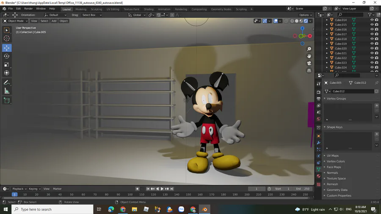Select the Measure tool
This screenshot has height=214, width=381.
click(x=6, y=91)
